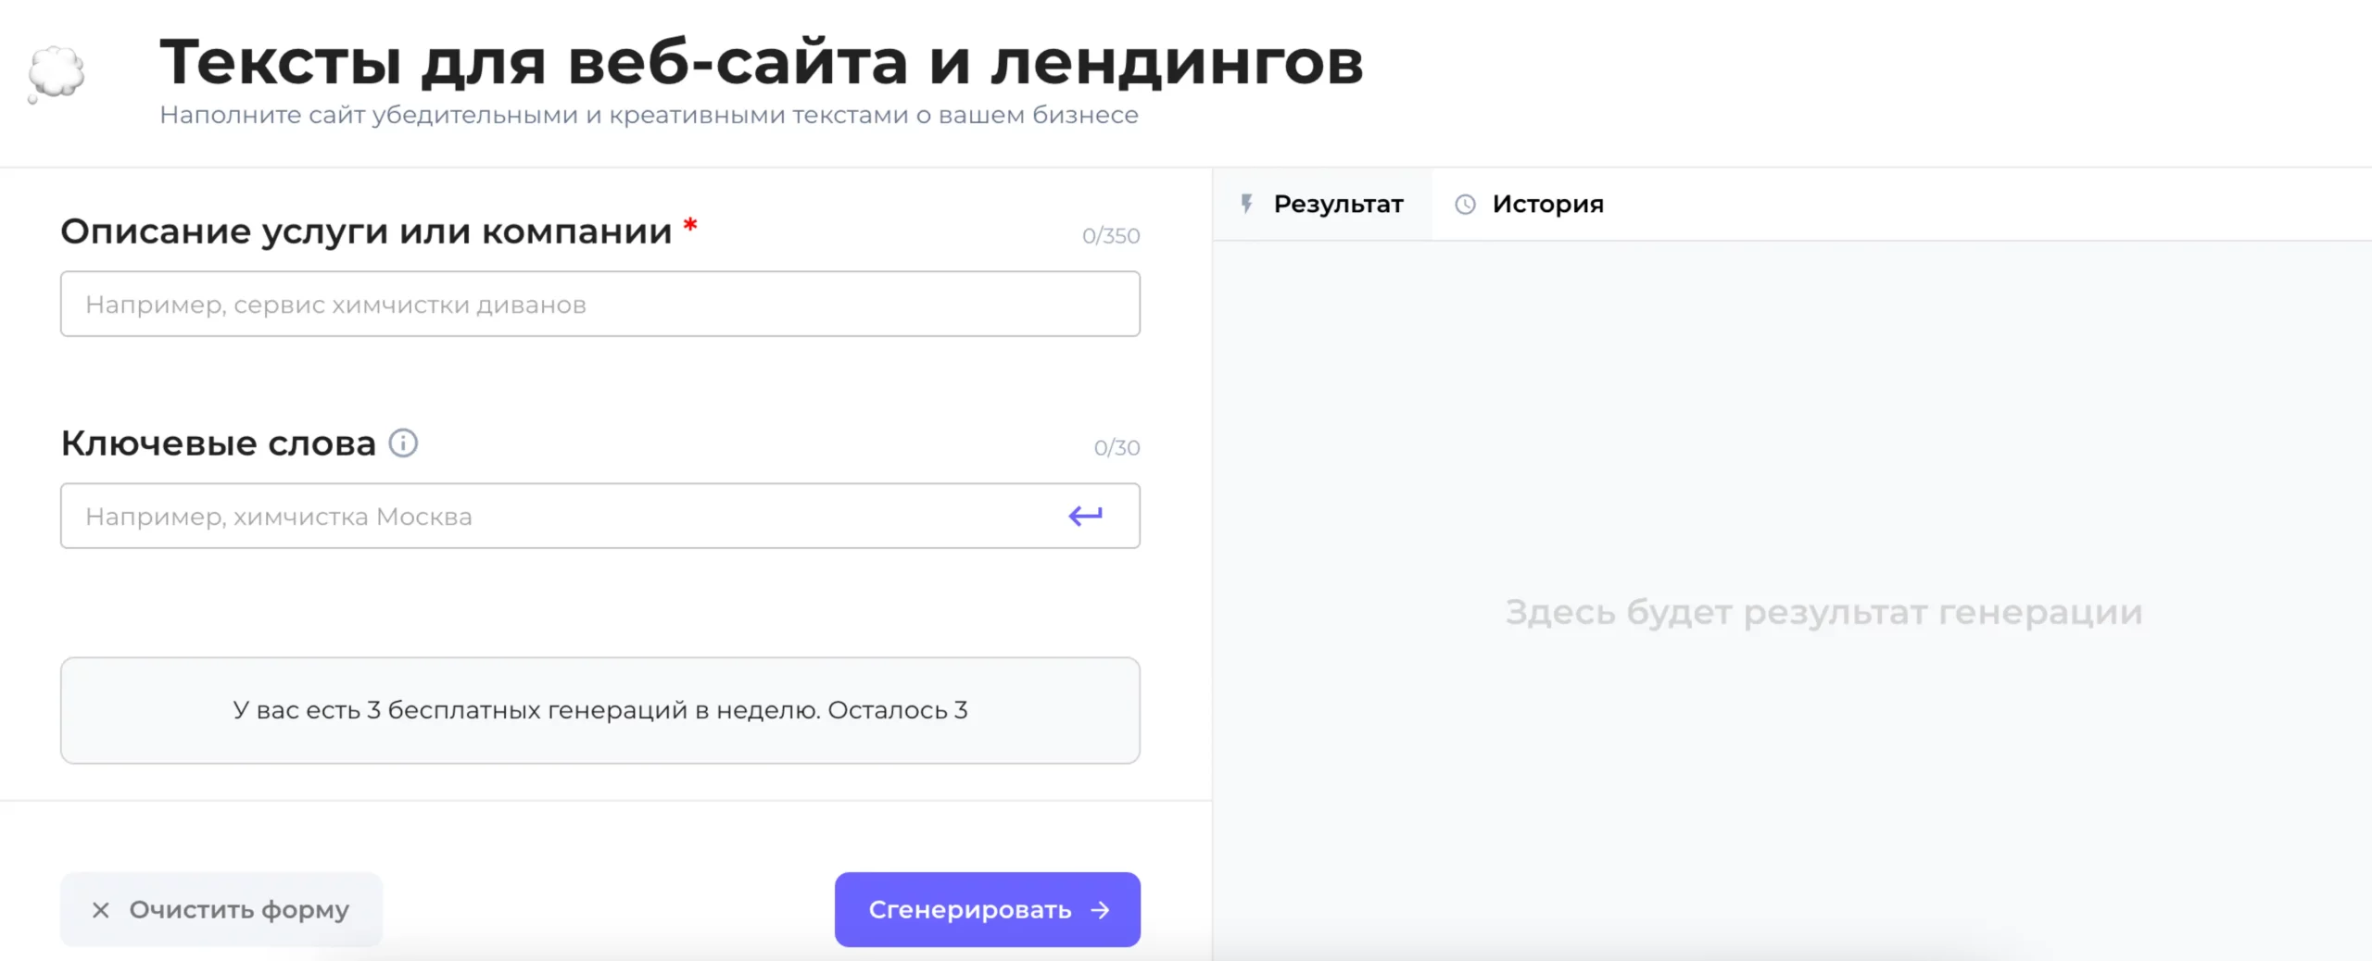Click the info icon next to Ключевые слова
This screenshot has width=2372, height=961.
pos(403,443)
